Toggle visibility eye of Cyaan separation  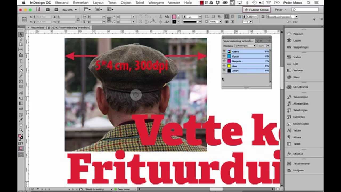click(x=224, y=56)
